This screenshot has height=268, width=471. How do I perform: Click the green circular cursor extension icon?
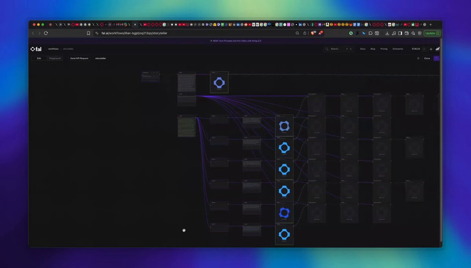point(351,33)
